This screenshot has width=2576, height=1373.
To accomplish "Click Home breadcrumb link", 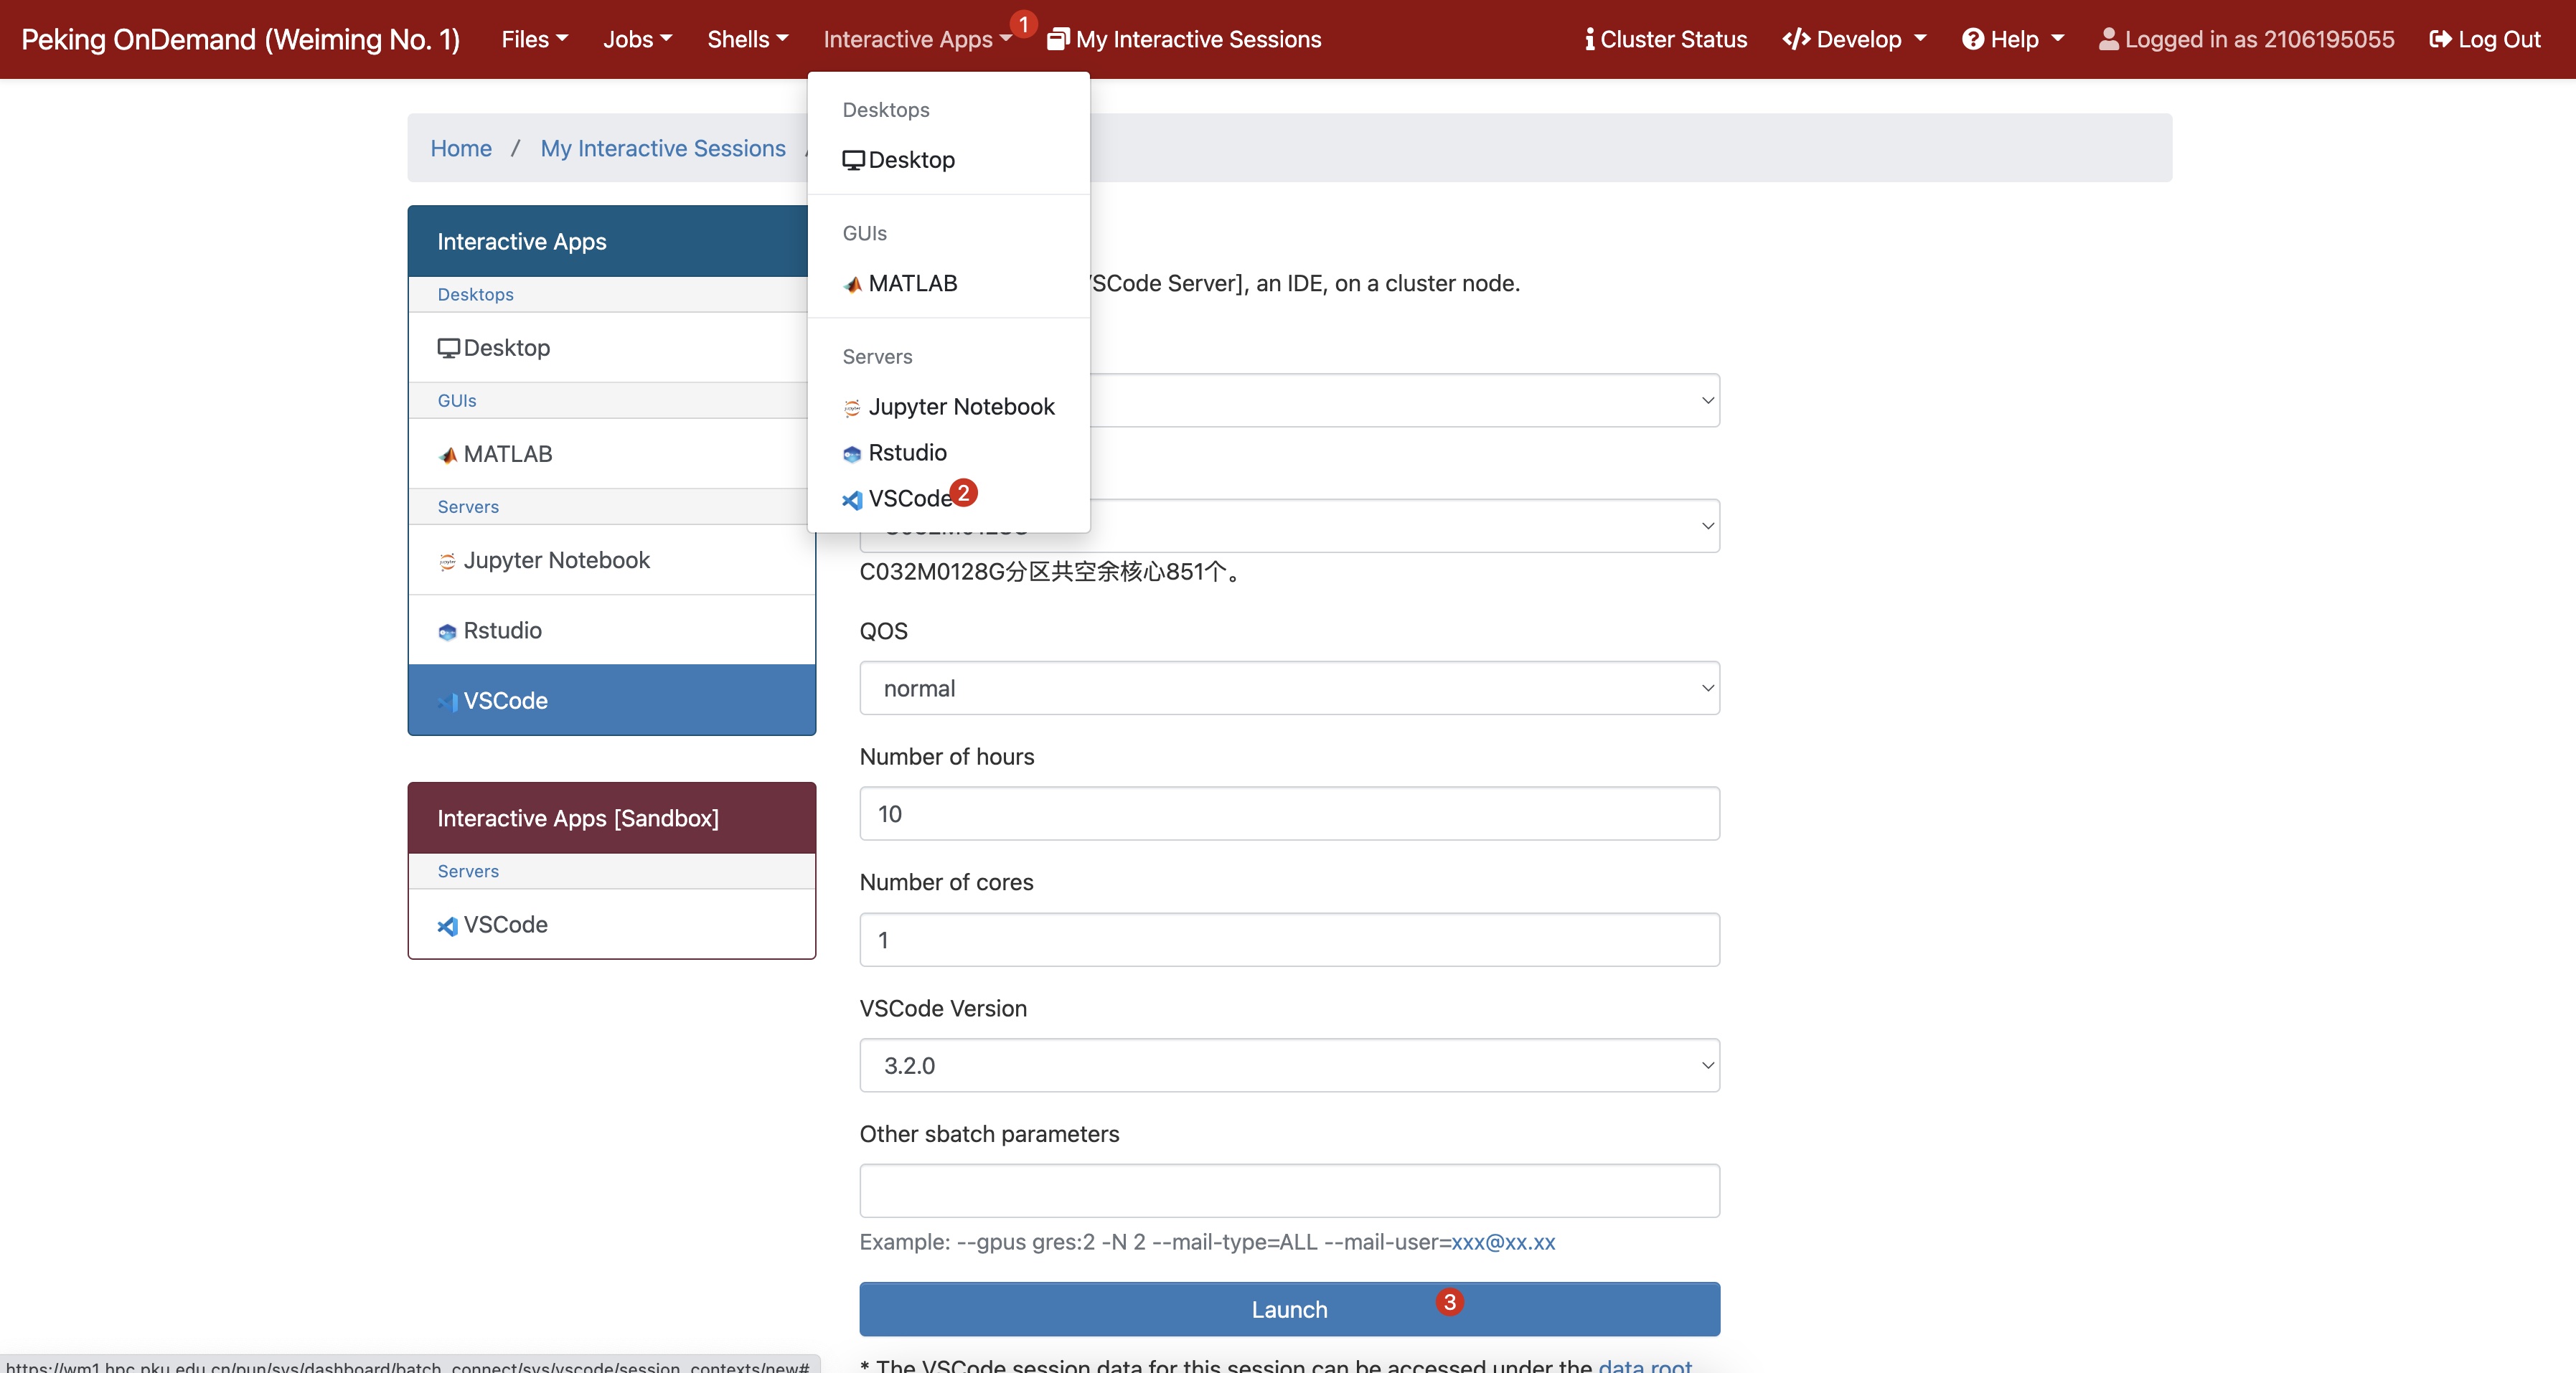I will point(461,148).
